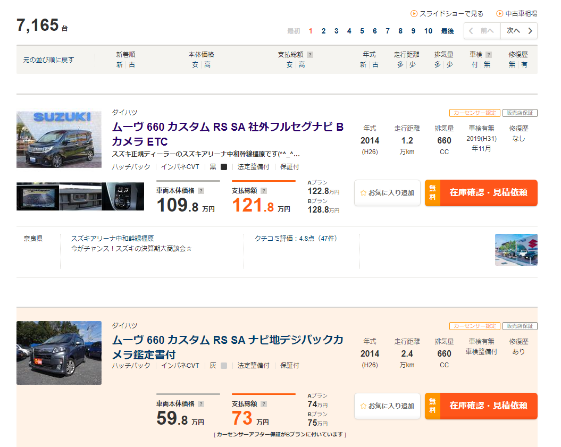Image resolution: width=561 pixels, height=447 pixels.
Task: Add second listing via お気に入り追加
Action: coord(387,406)
